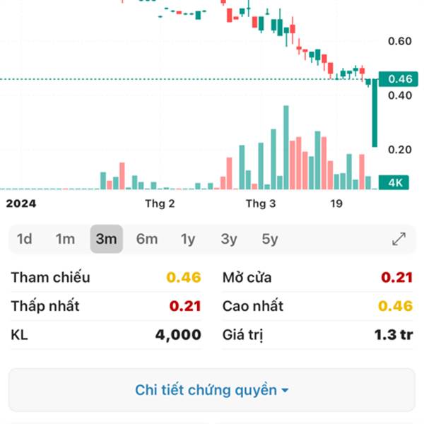Image resolution: width=424 pixels, height=424 pixels.
Task: Switch chart to 1y range
Action: pyautogui.click(x=188, y=239)
